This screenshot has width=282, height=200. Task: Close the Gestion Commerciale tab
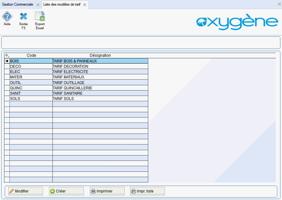pos(38,5)
